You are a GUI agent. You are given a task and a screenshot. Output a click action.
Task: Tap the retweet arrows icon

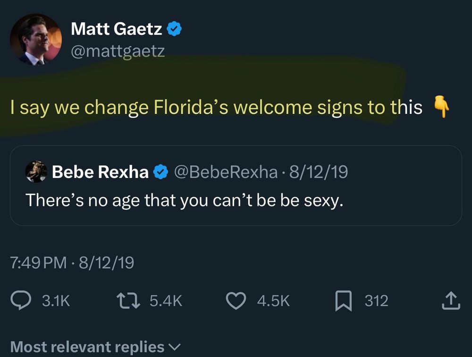click(x=129, y=301)
